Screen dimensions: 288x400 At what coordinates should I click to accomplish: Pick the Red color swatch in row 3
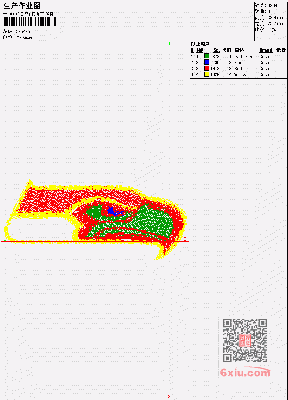click(x=207, y=68)
